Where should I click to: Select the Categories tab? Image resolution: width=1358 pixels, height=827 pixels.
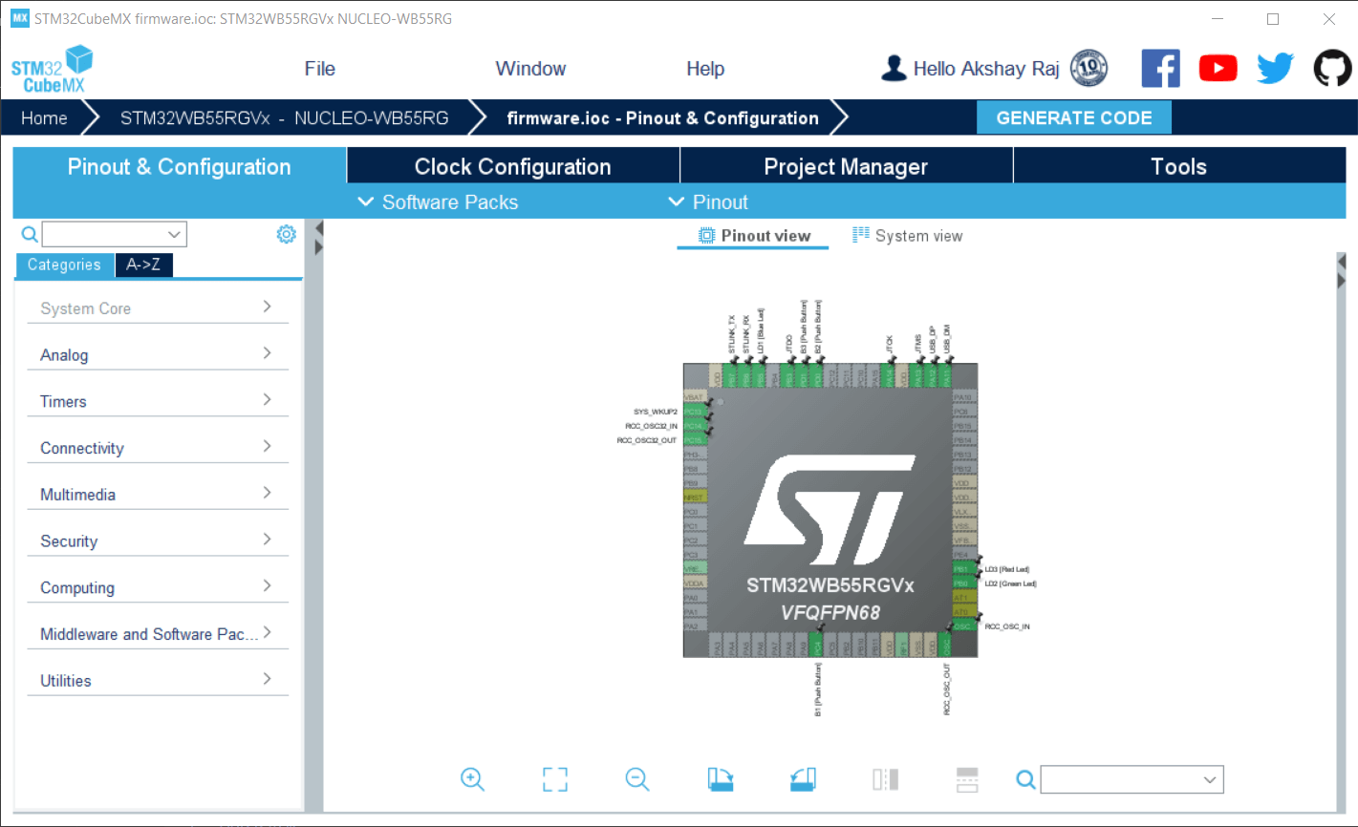click(x=64, y=265)
